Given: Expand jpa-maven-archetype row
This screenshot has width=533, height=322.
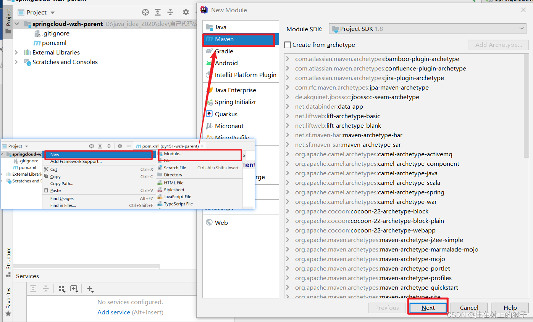Looking at the screenshot, I should [287, 88].
